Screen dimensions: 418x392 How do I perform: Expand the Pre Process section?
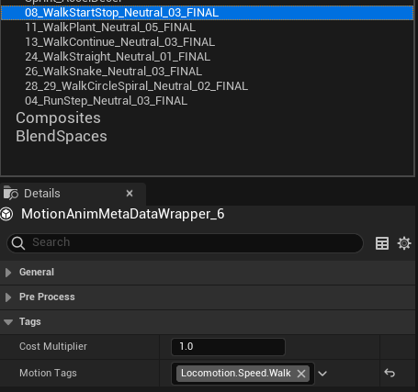tap(8, 297)
